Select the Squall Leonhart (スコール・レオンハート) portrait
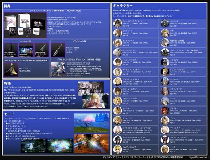Screen dimensions: 210x160 coord(117,91)
